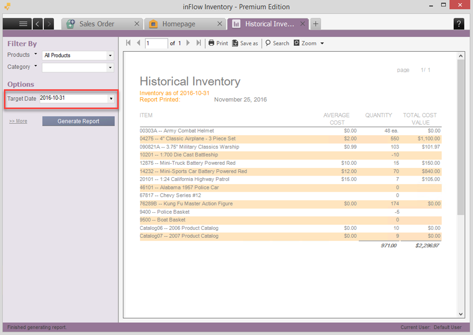Image resolution: width=473 pixels, height=335 pixels.
Task: Click row 9500 -- Boat Basket
Action: point(291,220)
